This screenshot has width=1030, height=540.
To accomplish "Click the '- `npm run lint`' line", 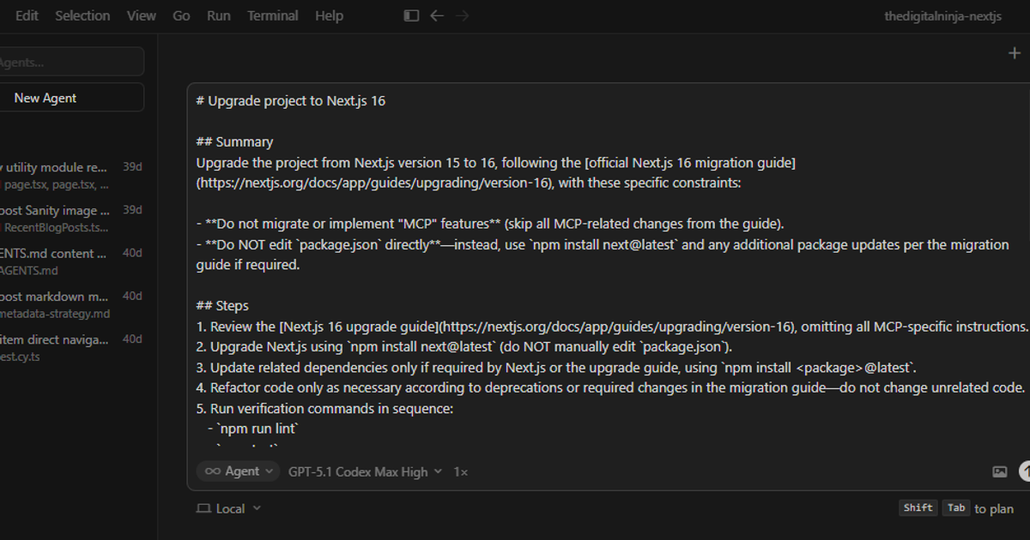I will point(252,429).
